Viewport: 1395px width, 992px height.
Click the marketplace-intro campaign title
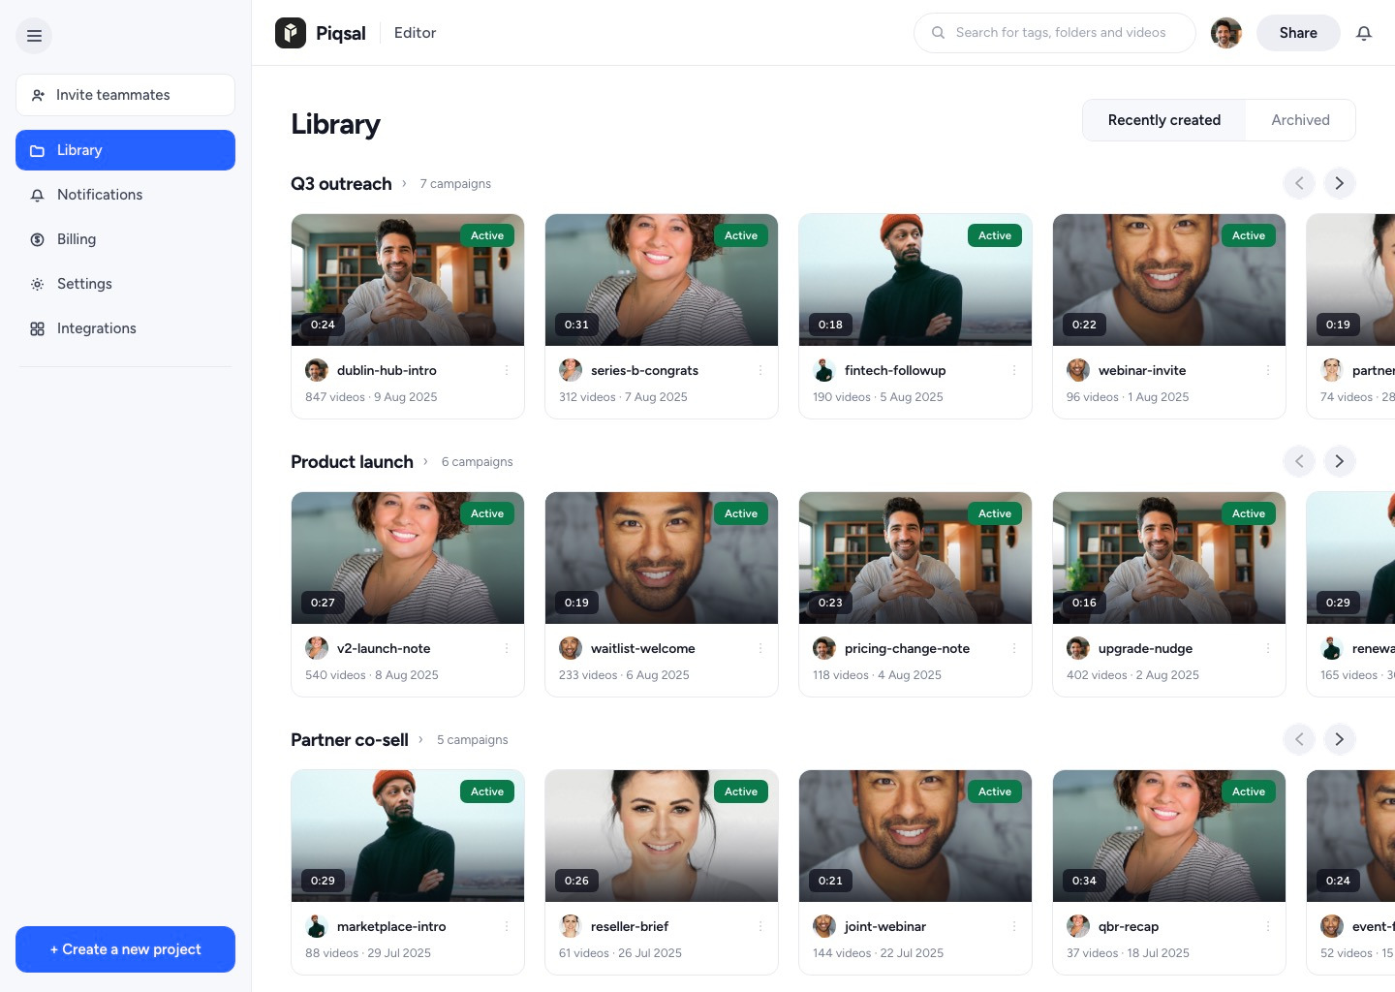tap(391, 926)
